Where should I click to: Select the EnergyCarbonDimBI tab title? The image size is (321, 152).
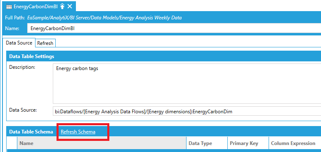point(36,7)
